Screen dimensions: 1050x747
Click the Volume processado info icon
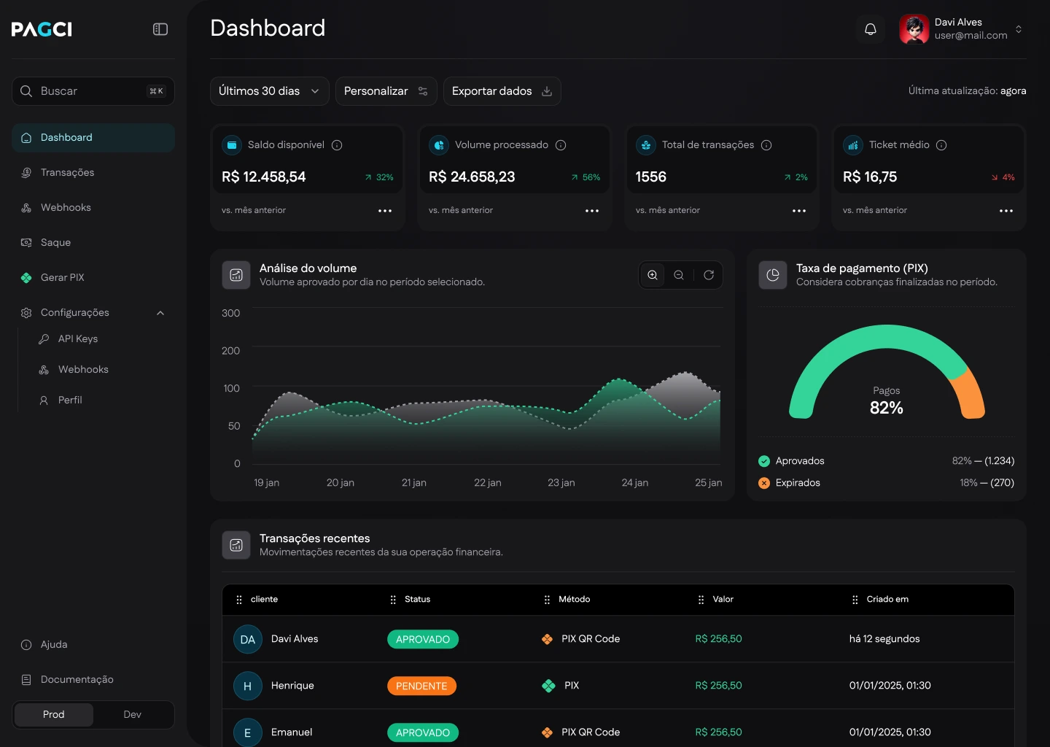[x=561, y=145]
